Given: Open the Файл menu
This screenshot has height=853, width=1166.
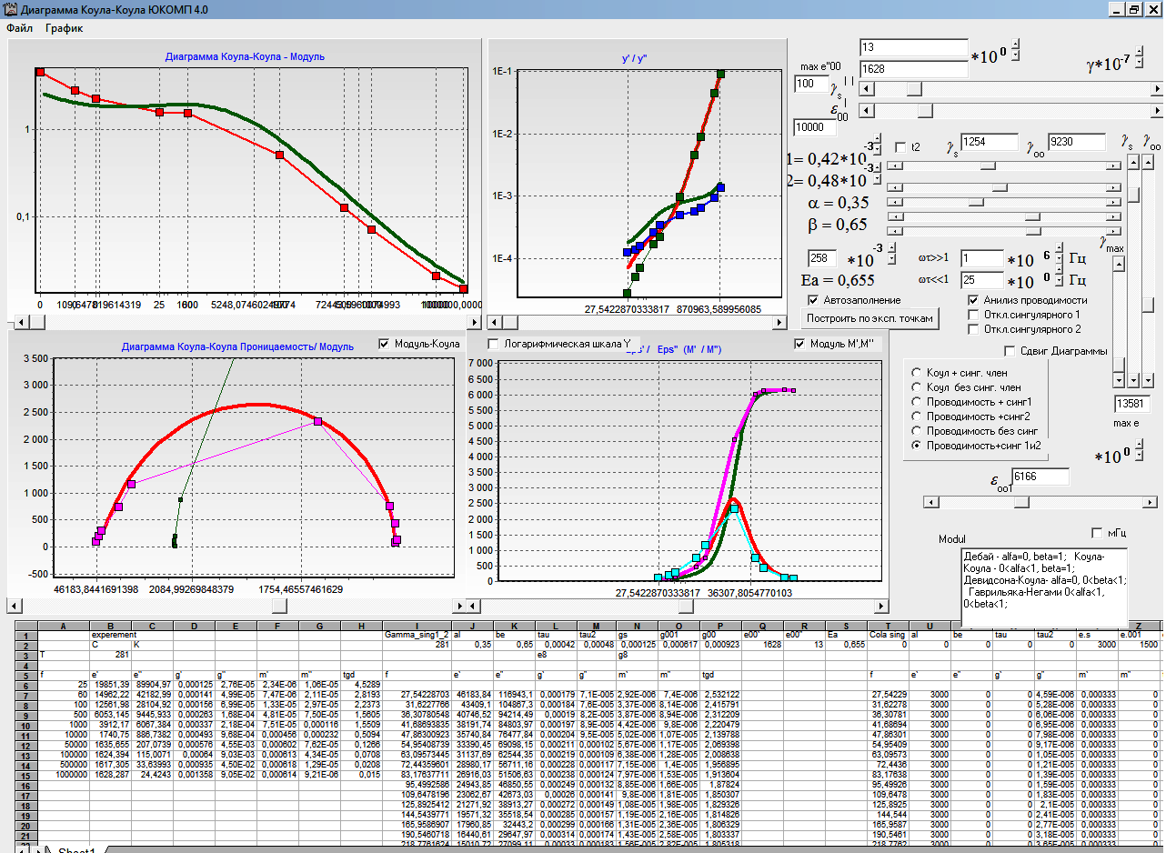Looking at the screenshot, I should [x=19, y=28].
